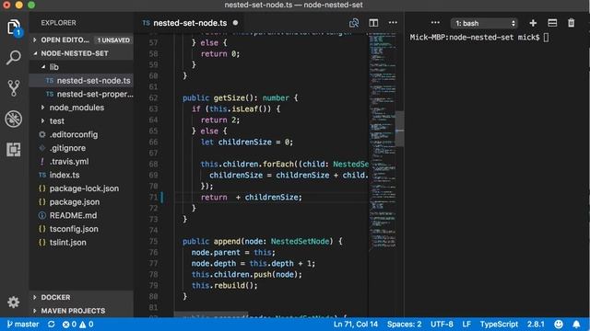Open the Search view in activity bar
The height and width of the screenshot is (331, 590).
14,57
